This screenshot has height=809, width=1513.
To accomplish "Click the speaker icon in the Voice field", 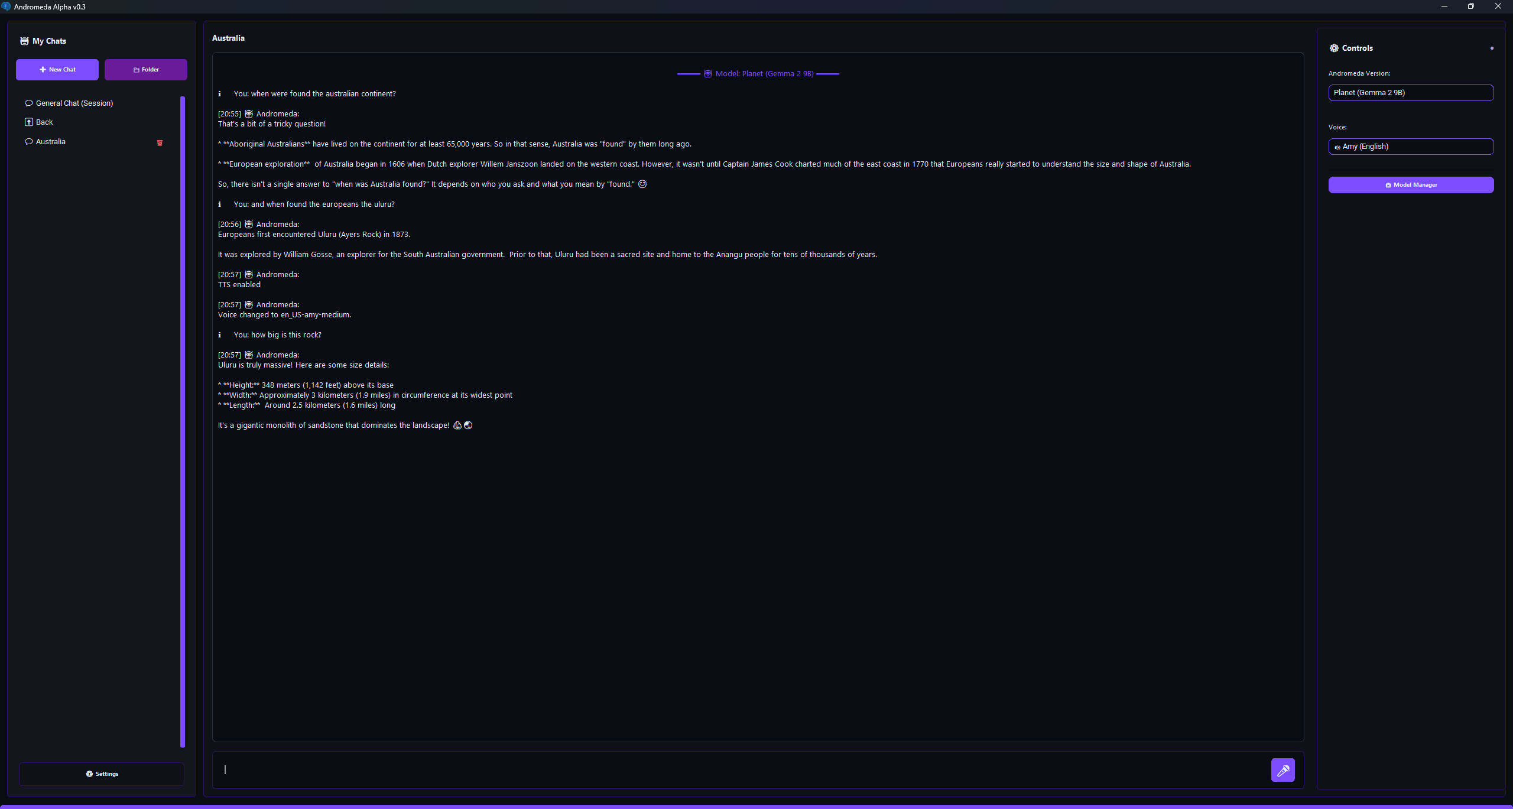I will pos(1338,147).
